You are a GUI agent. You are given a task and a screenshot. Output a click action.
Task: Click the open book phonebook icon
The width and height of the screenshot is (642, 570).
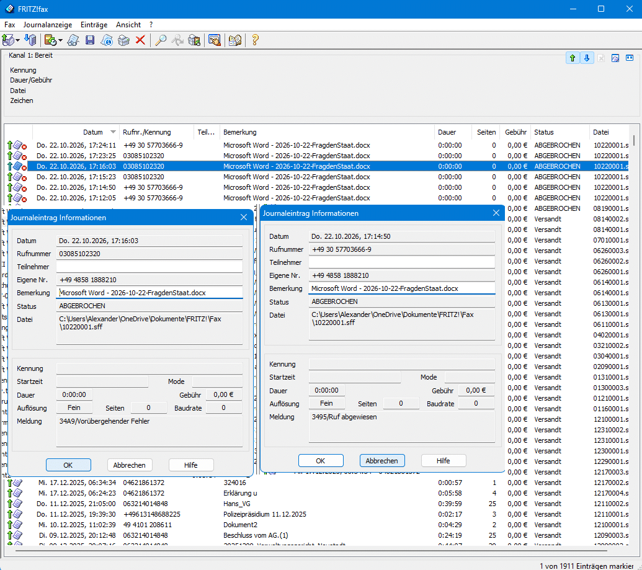[x=235, y=40]
